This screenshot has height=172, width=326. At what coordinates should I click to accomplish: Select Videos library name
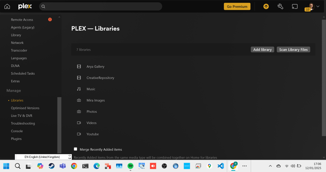pos(92,123)
